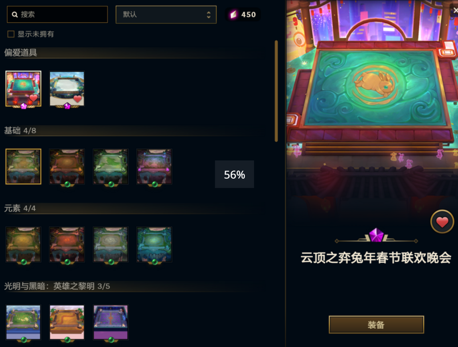The width and height of the screenshot is (458, 347).
Task: Click the 搜索 search field
Action: tap(57, 14)
